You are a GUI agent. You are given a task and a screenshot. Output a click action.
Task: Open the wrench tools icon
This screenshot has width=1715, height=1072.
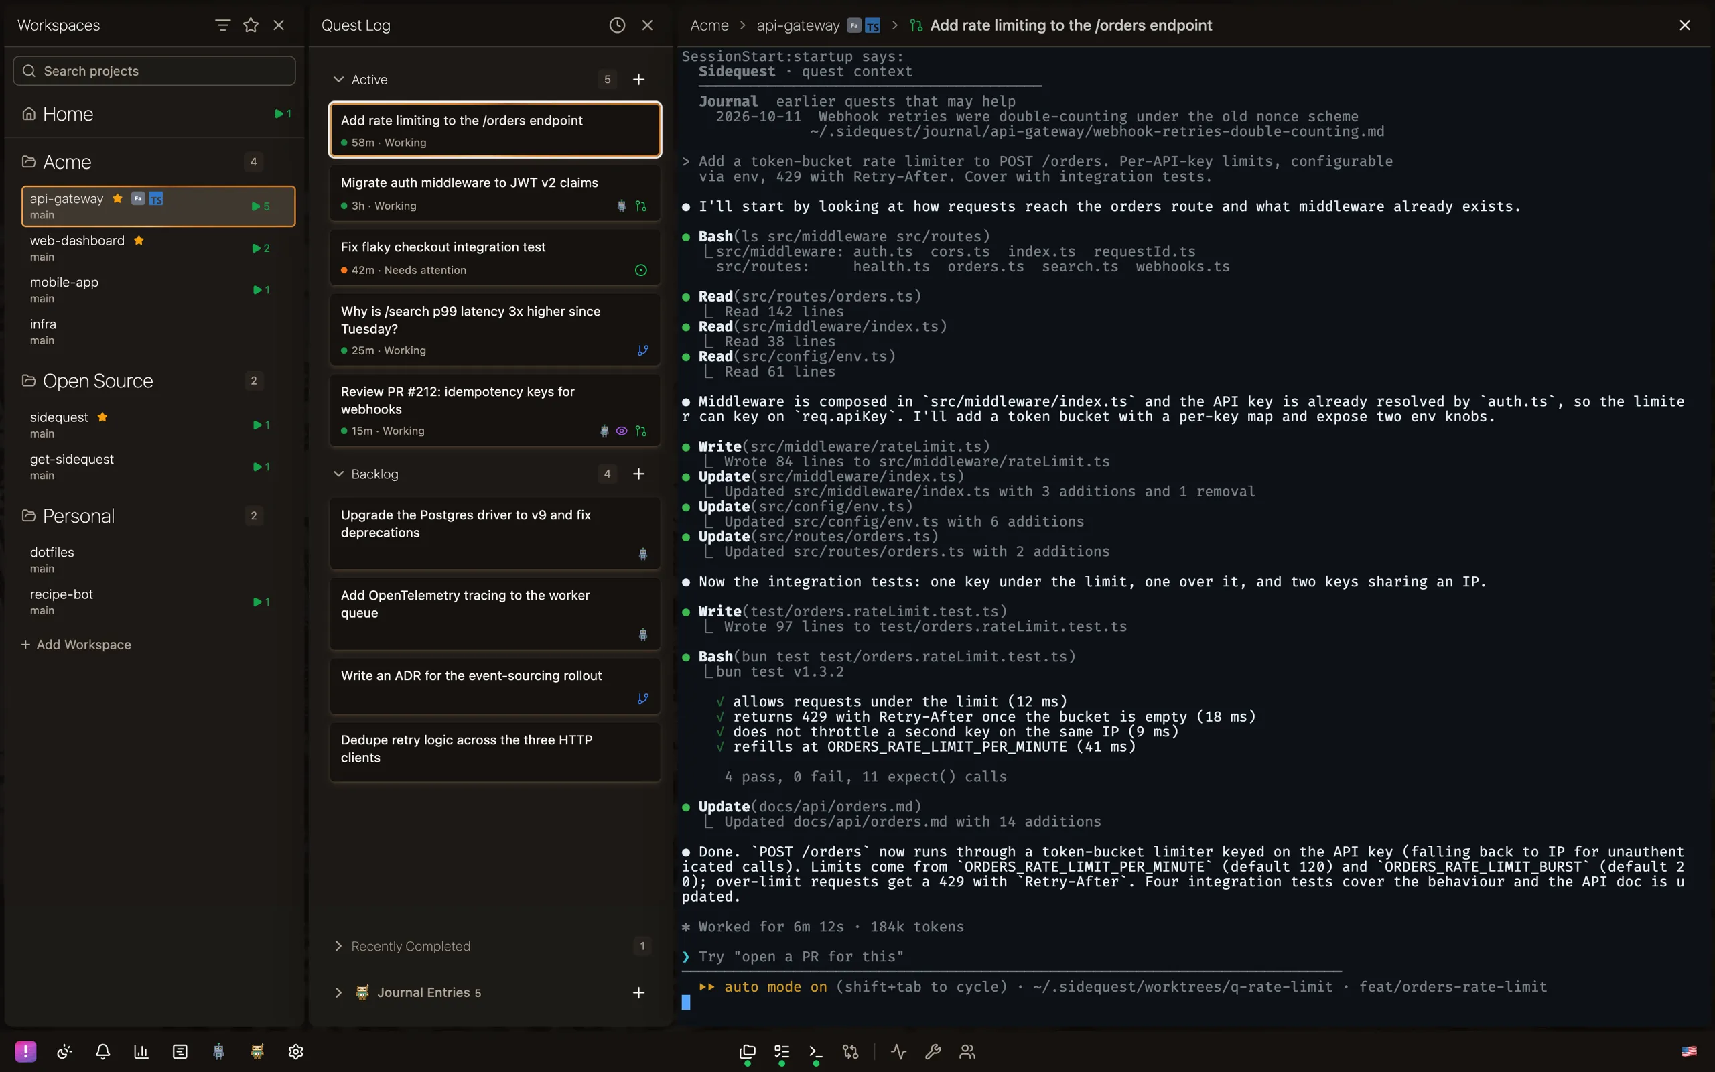pos(933,1051)
